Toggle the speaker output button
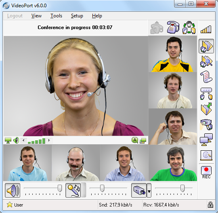The height and width of the screenshot is (213, 218). point(13,190)
